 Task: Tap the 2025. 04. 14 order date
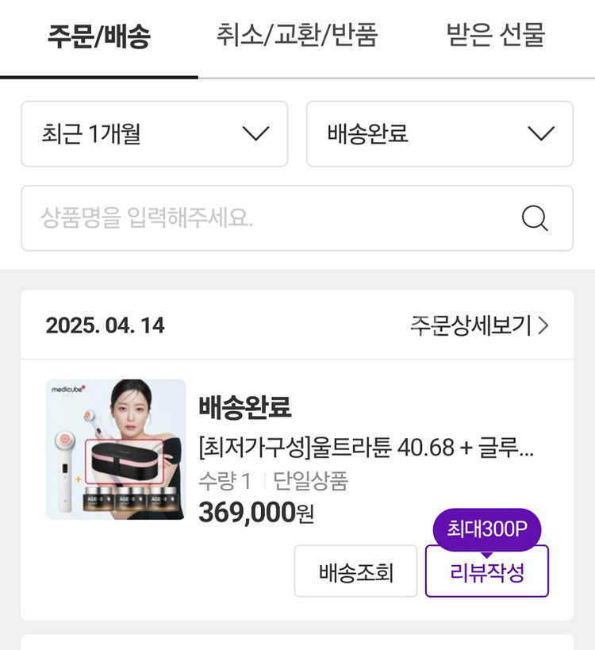106,325
